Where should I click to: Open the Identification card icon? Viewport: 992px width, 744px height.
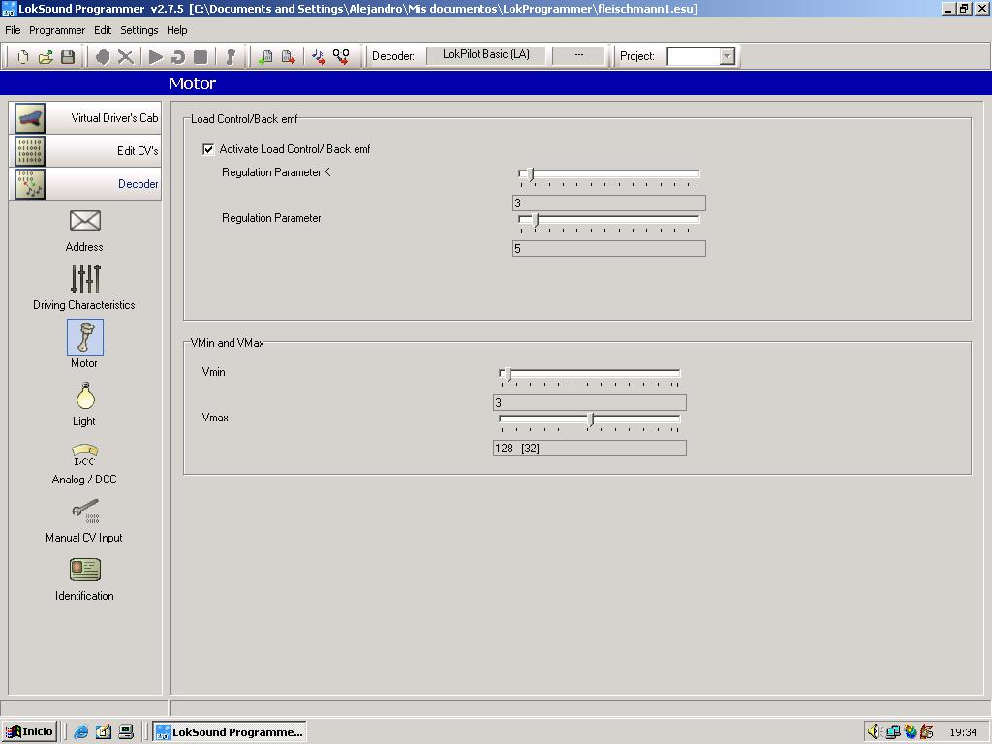click(x=85, y=570)
